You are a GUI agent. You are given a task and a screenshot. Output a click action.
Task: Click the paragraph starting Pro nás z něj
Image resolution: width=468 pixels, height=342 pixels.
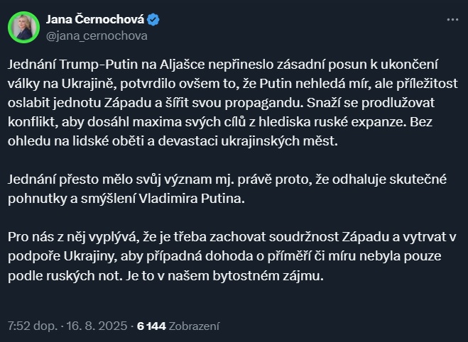(232, 256)
